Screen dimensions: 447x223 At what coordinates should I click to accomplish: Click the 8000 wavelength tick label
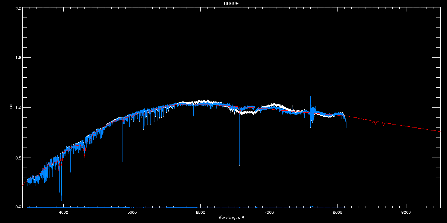[337, 213]
